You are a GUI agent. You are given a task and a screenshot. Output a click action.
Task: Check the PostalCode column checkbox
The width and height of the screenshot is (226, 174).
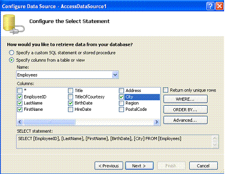point(121,109)
